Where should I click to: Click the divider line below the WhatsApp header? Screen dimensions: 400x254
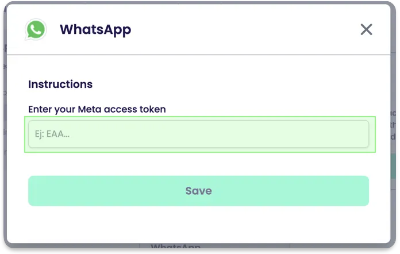tap(198, 55)
